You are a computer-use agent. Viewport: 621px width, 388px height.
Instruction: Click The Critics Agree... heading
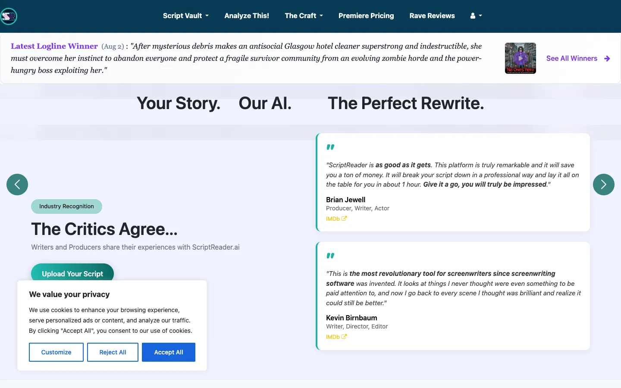[104, 229]
